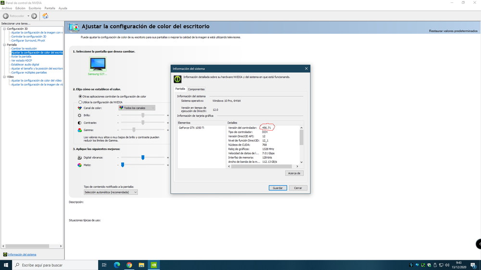Click the Digital vibrance slider handle
Image resolution: width=481 pixels, height=270 pixels.
143,158
